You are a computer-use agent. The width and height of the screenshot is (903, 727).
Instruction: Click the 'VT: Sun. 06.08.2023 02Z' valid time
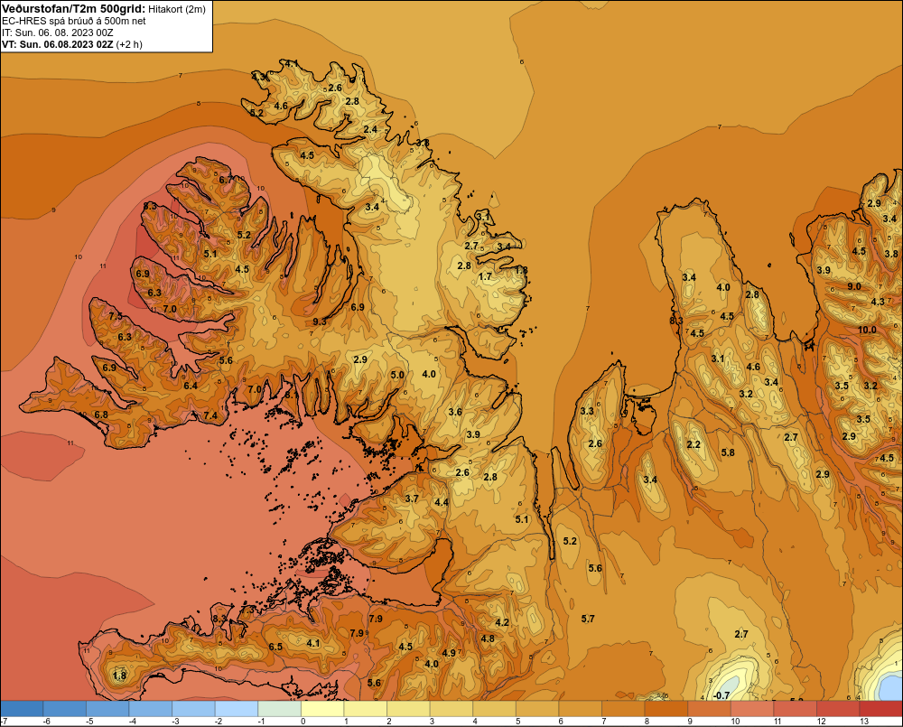pyautogui.click(x=57, y=44)
